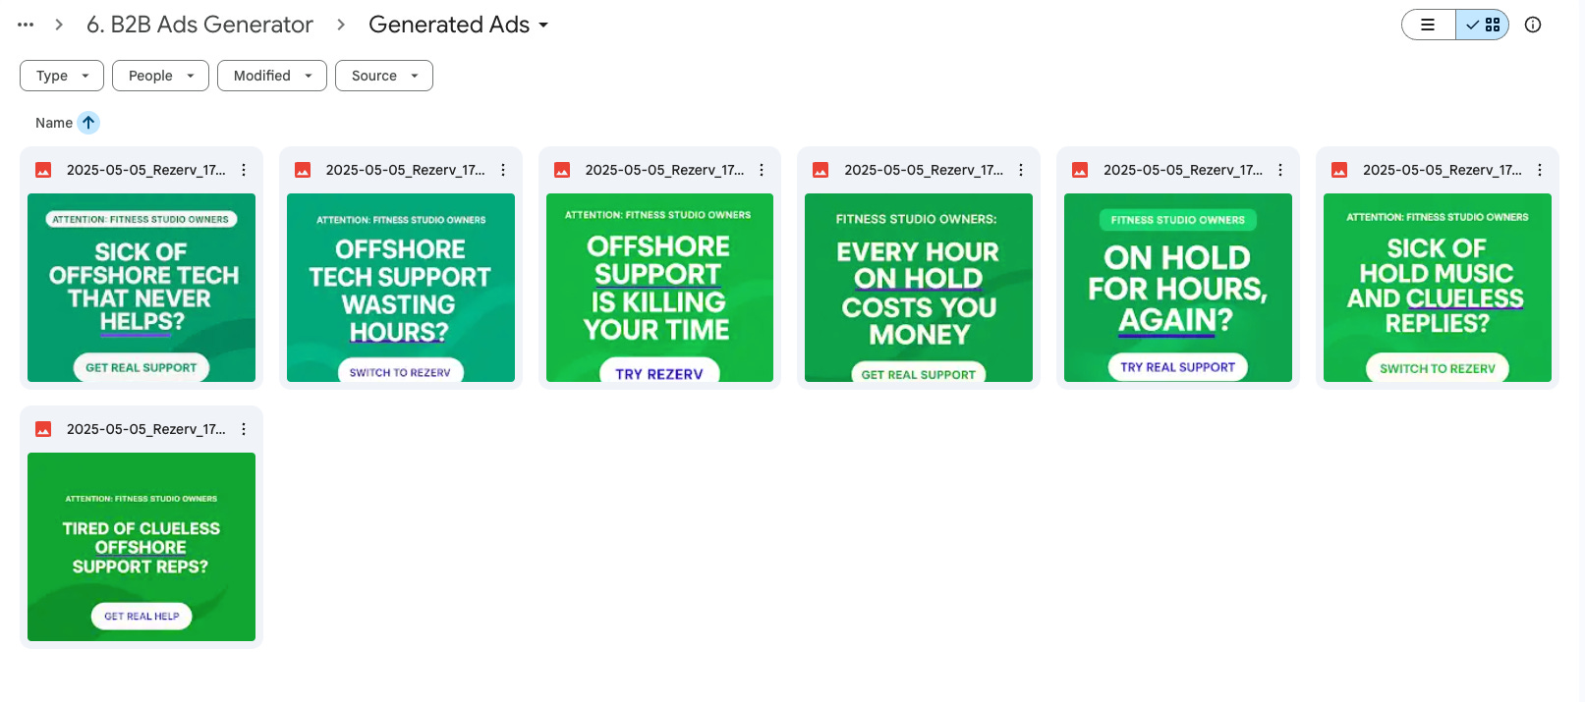The height and width of the screenshot is (702, 1585).
Task: Open the breadcrumb overflow three-dots menu
Action: coord(26,25)
